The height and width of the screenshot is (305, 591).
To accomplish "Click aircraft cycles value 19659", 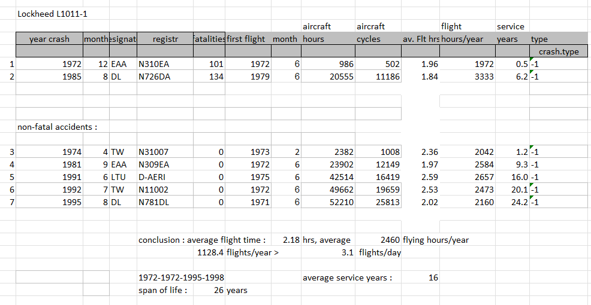I will (x=378, y=190).
